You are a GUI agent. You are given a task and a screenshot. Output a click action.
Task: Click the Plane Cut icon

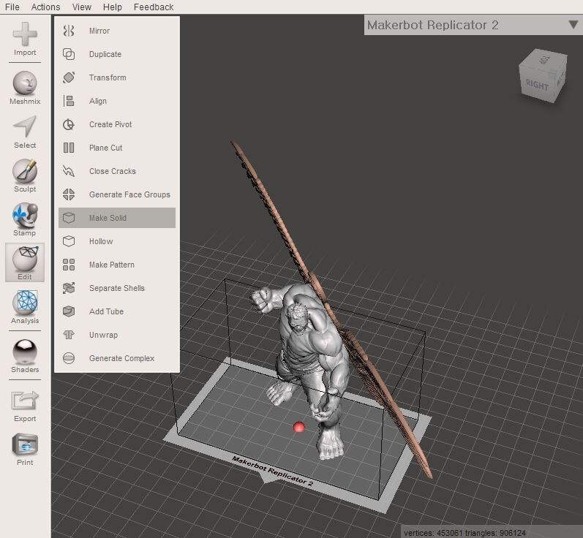point(69,148)
